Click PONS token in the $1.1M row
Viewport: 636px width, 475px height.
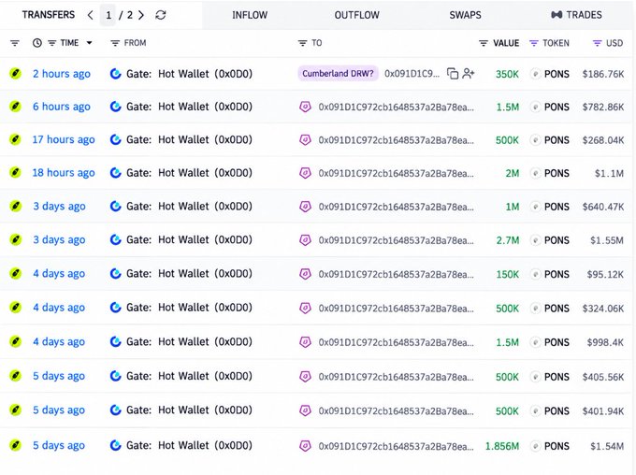point(556,174)
